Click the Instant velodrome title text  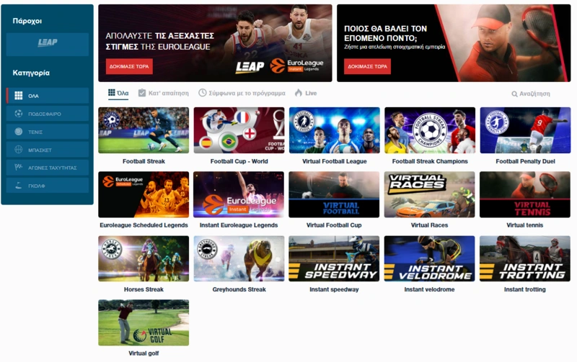pos(429,289)
